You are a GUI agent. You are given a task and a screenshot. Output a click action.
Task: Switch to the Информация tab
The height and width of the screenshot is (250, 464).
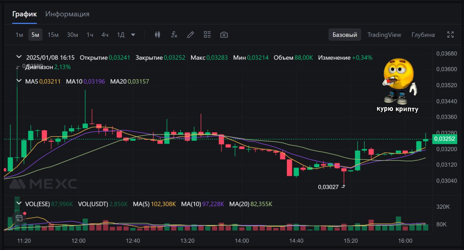click(67, 14)
